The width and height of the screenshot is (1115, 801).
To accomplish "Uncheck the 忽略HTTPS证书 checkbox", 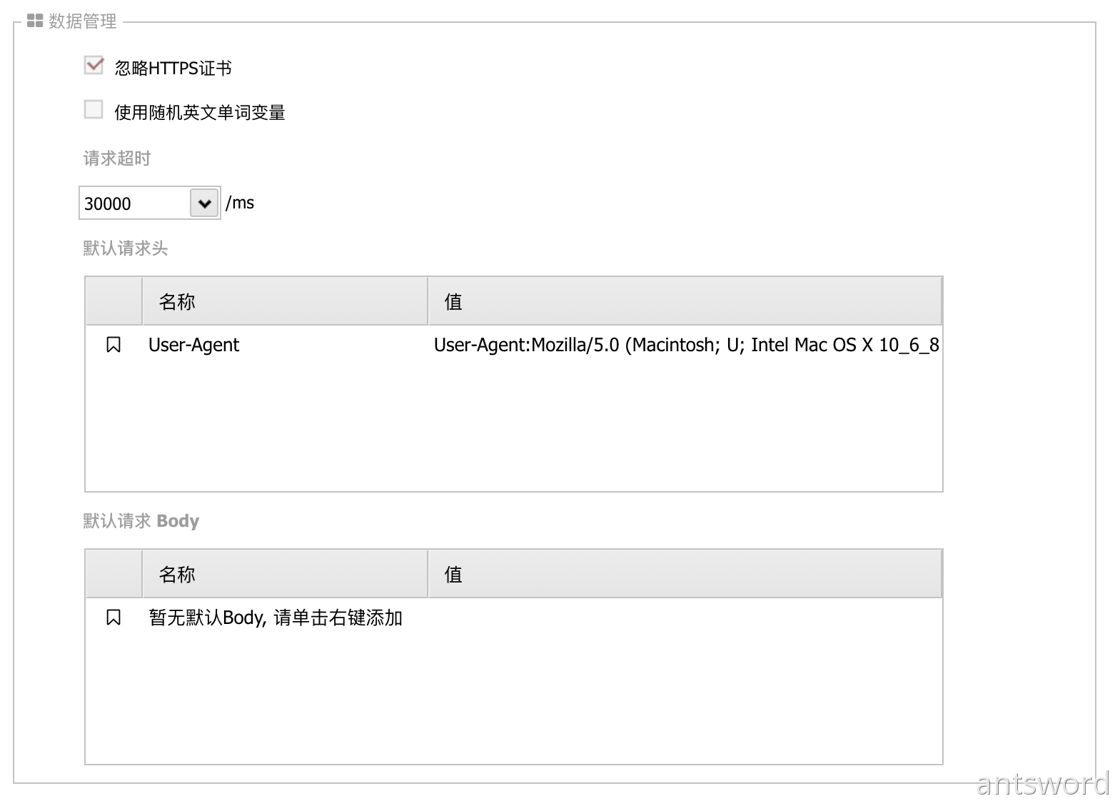I will click(x=94, y=66).
